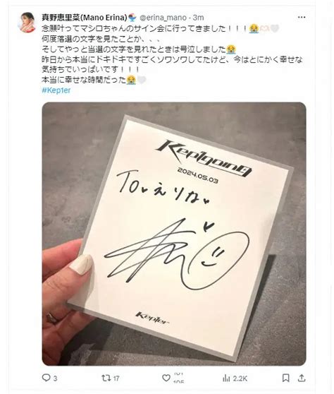Image resolution: width=334 pixels, height=394 pixels.
Task: Click the crying emoji ending the first line
Action: tap(254, 28)
